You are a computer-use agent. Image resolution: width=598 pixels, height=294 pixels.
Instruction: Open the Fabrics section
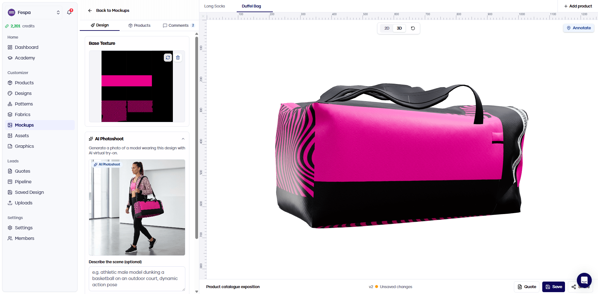[x=40, y=114]
